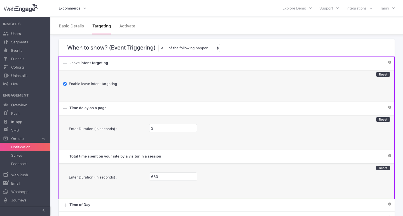The height and width of the screenshot is (216, 403).
Task: Click the Web Push icon
Action: (6, 175)
